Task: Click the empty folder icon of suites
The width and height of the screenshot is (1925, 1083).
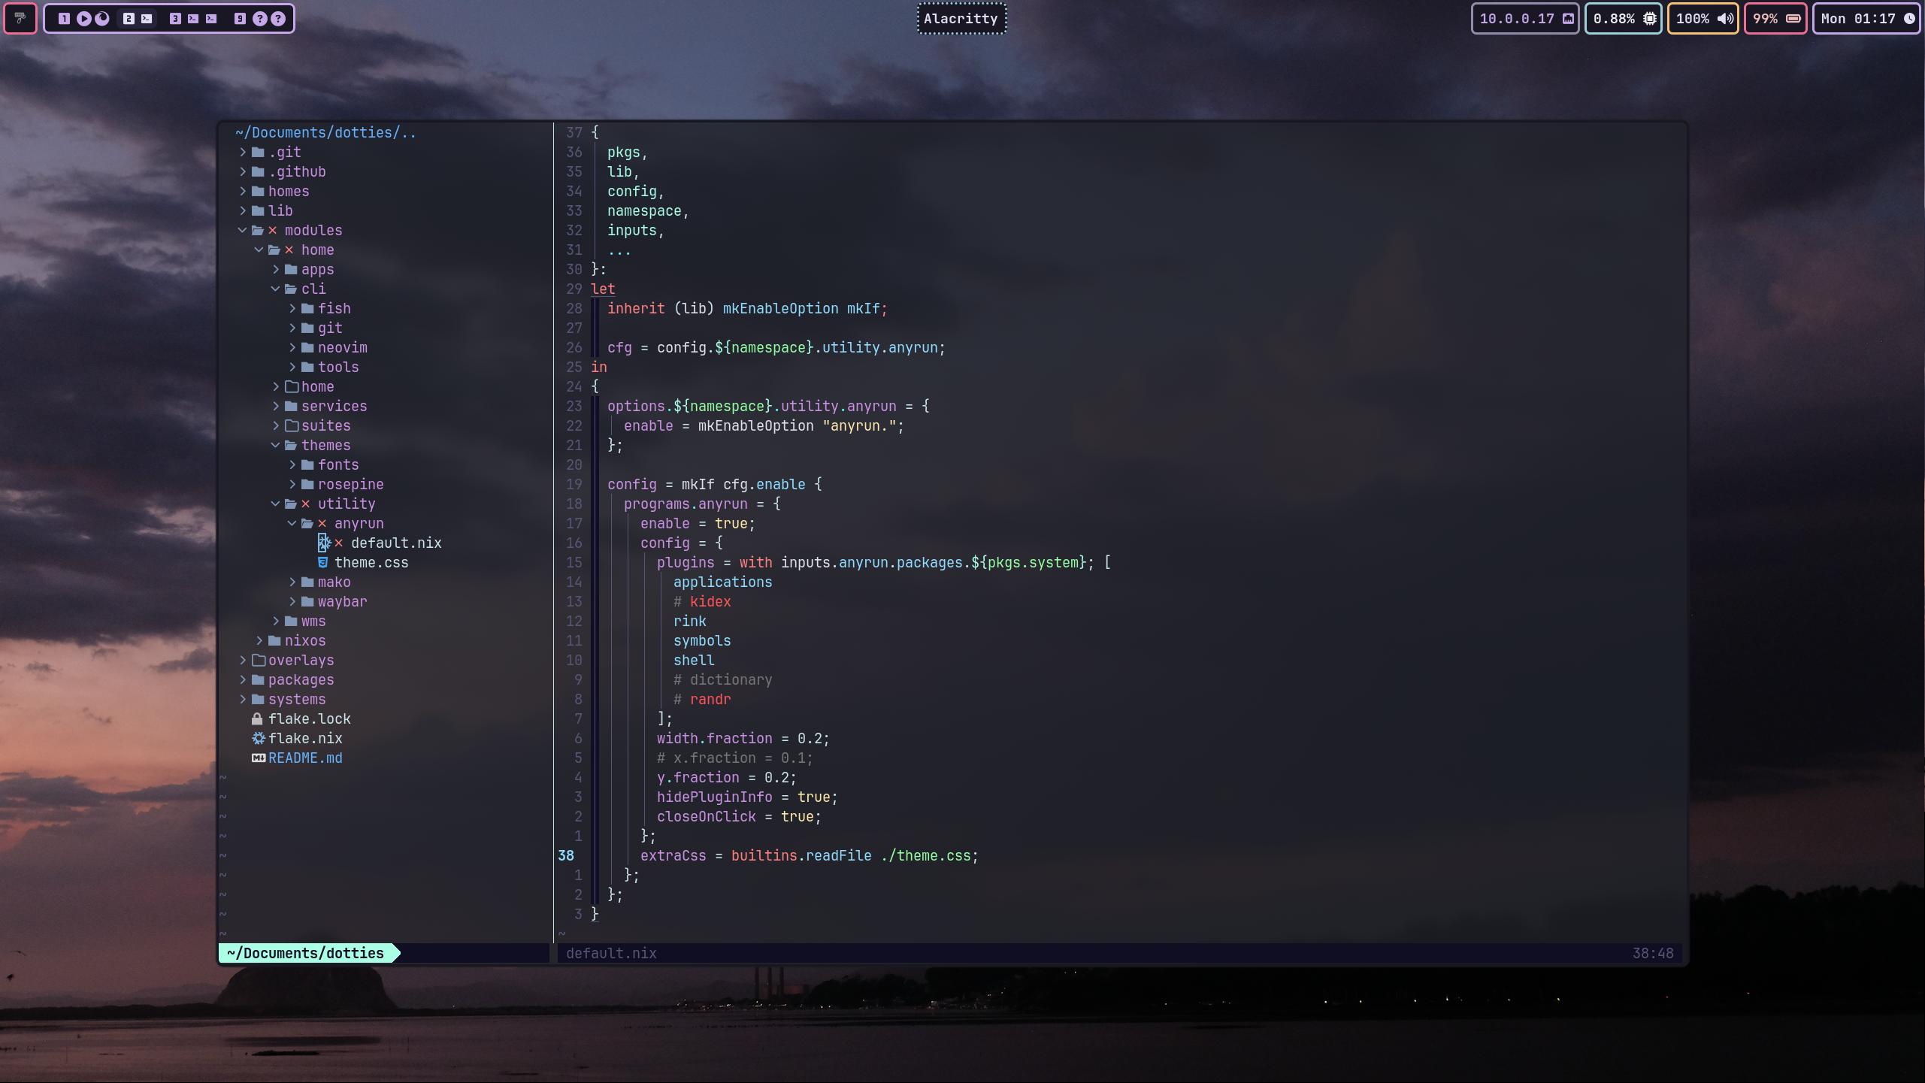Action: (x=291, y=425)
